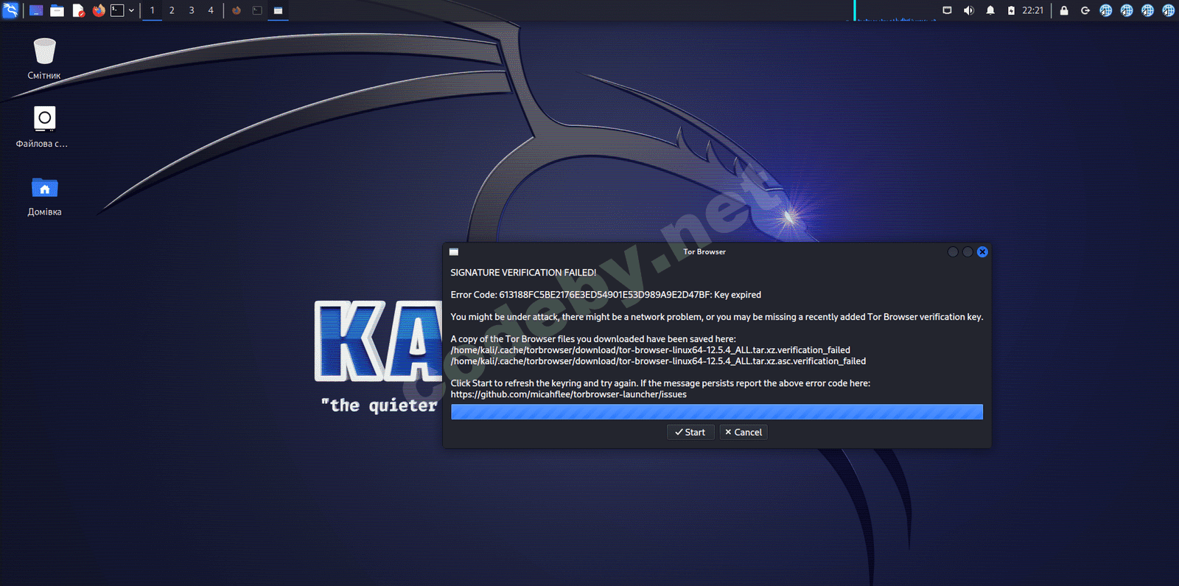Screen dimensions: 1179x586
Task: Maximize the Tor Browser dialog
Action: tap(968, 252)
